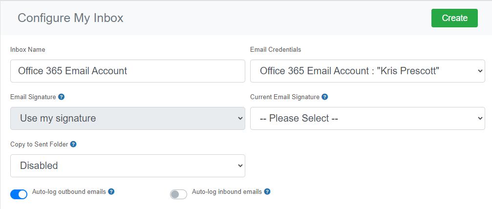Click the green Create button
This screenshot has width=492, height=209.
(x=454, y=18)
